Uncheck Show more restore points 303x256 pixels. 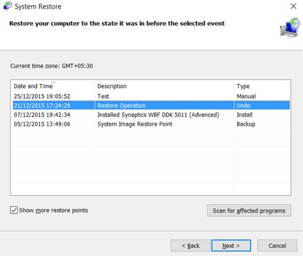click(14, 210)
